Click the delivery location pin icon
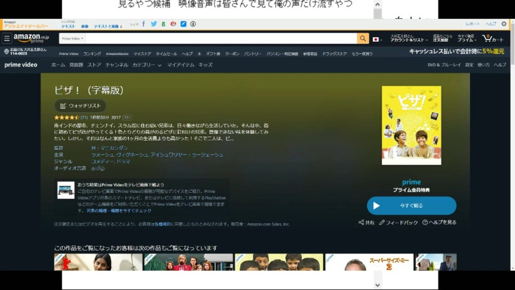 click(6, 52)
